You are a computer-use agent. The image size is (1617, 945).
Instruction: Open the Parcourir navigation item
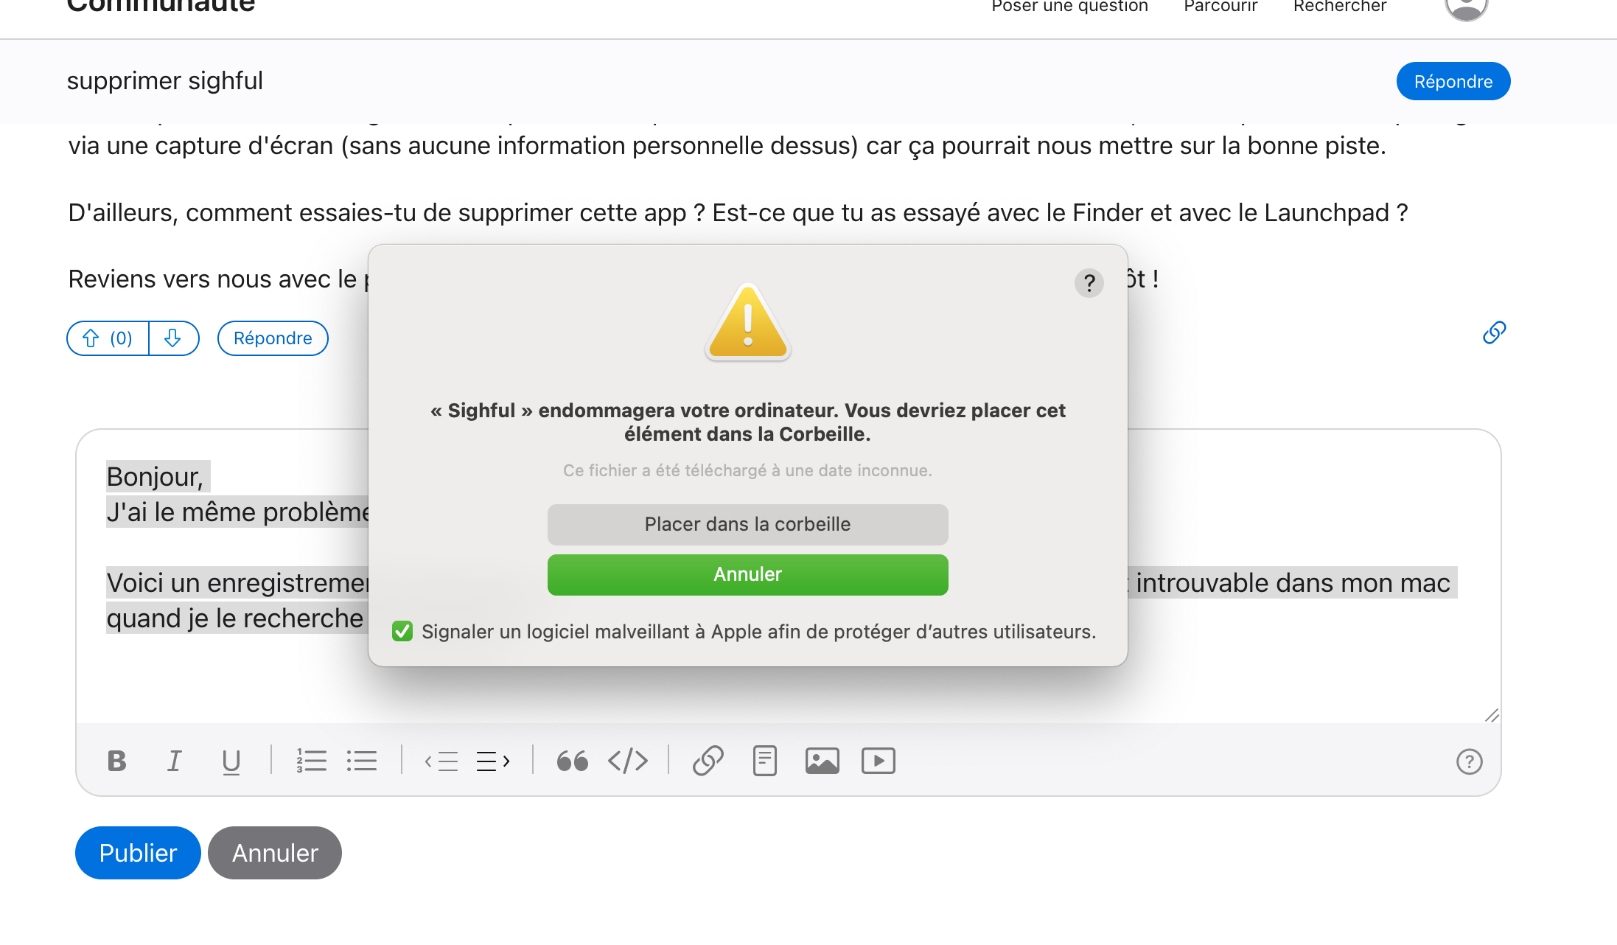[x=1220, y=7]
